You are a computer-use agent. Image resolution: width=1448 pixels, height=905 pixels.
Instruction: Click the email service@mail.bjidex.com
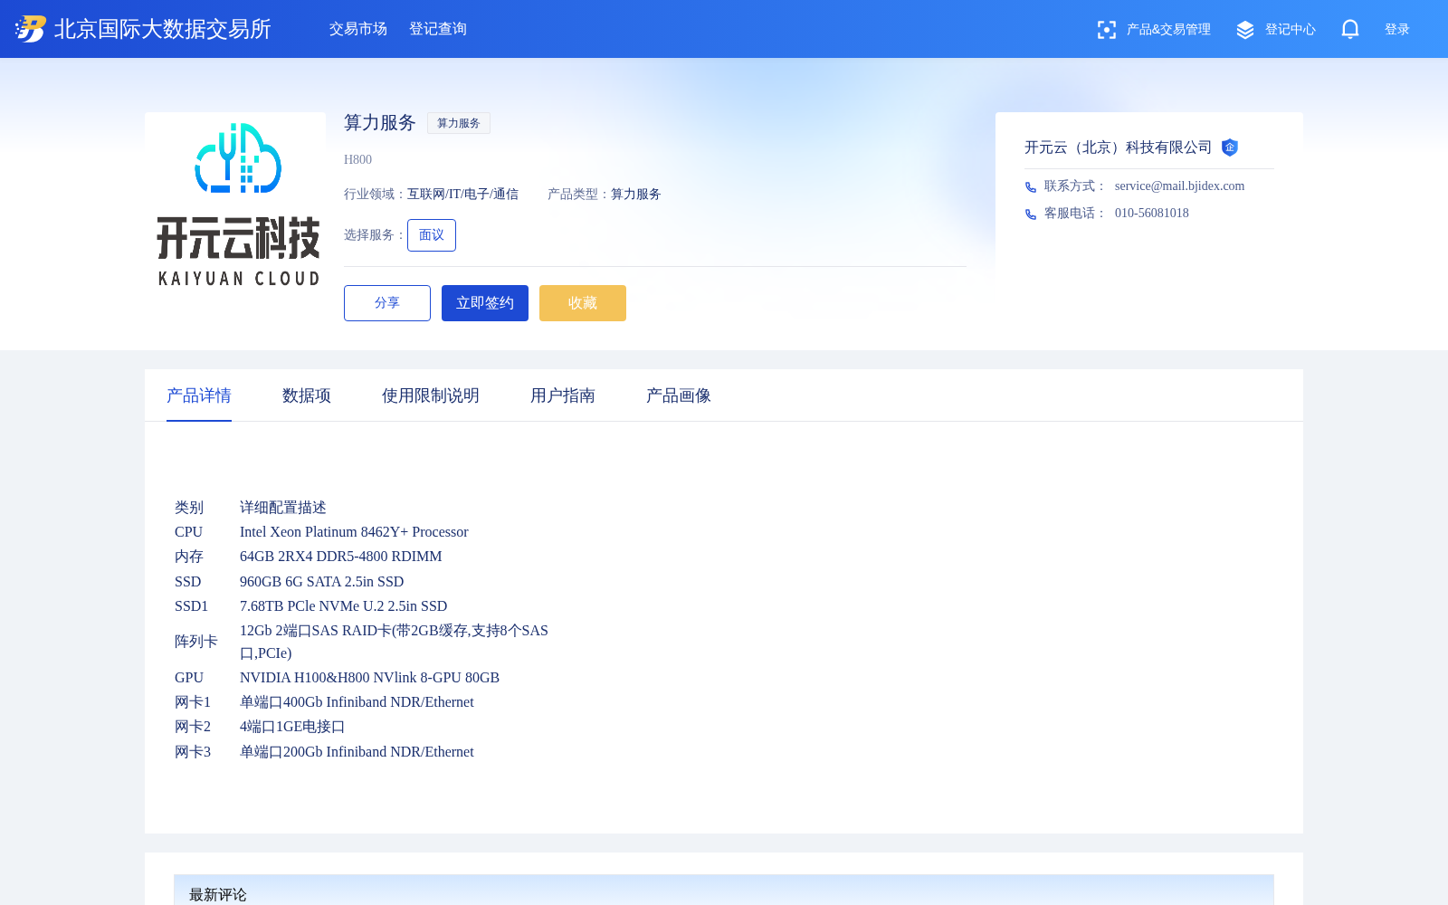point(1179,186)
